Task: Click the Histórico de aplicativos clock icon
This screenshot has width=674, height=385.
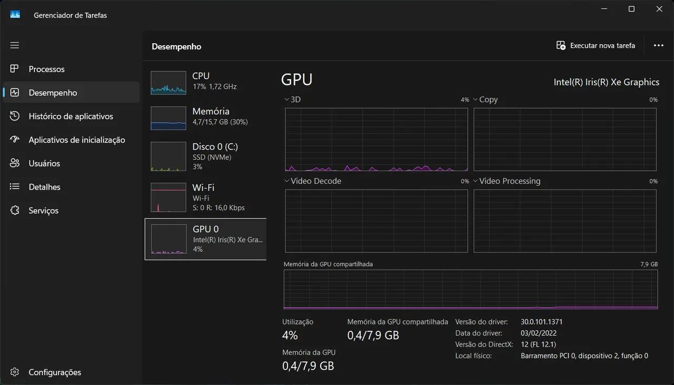Action: (15, 116)
